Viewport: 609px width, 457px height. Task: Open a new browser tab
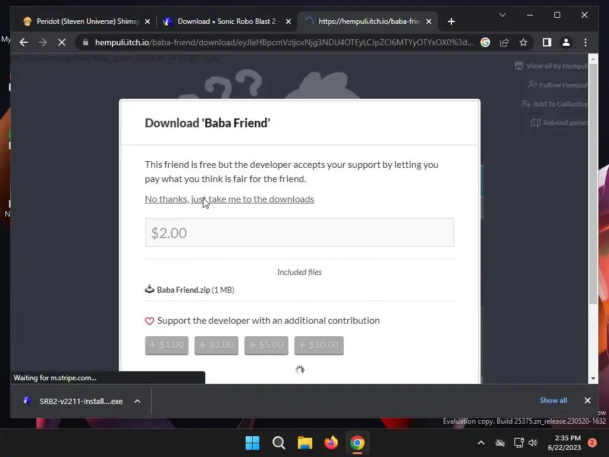(451, 21)
